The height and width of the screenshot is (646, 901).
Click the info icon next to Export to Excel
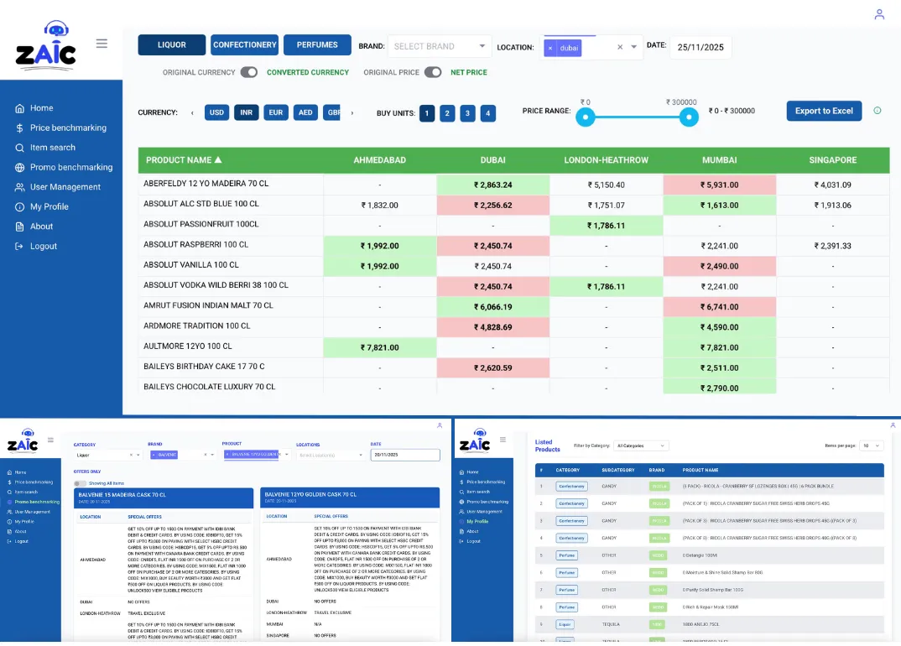point(878,111)
